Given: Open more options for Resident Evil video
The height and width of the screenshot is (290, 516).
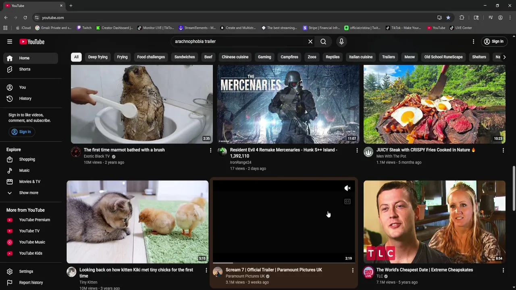Looking at the screenshot, I should (357, 150).
